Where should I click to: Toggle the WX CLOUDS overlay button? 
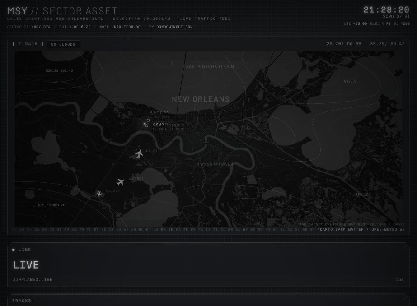[63, 44]
